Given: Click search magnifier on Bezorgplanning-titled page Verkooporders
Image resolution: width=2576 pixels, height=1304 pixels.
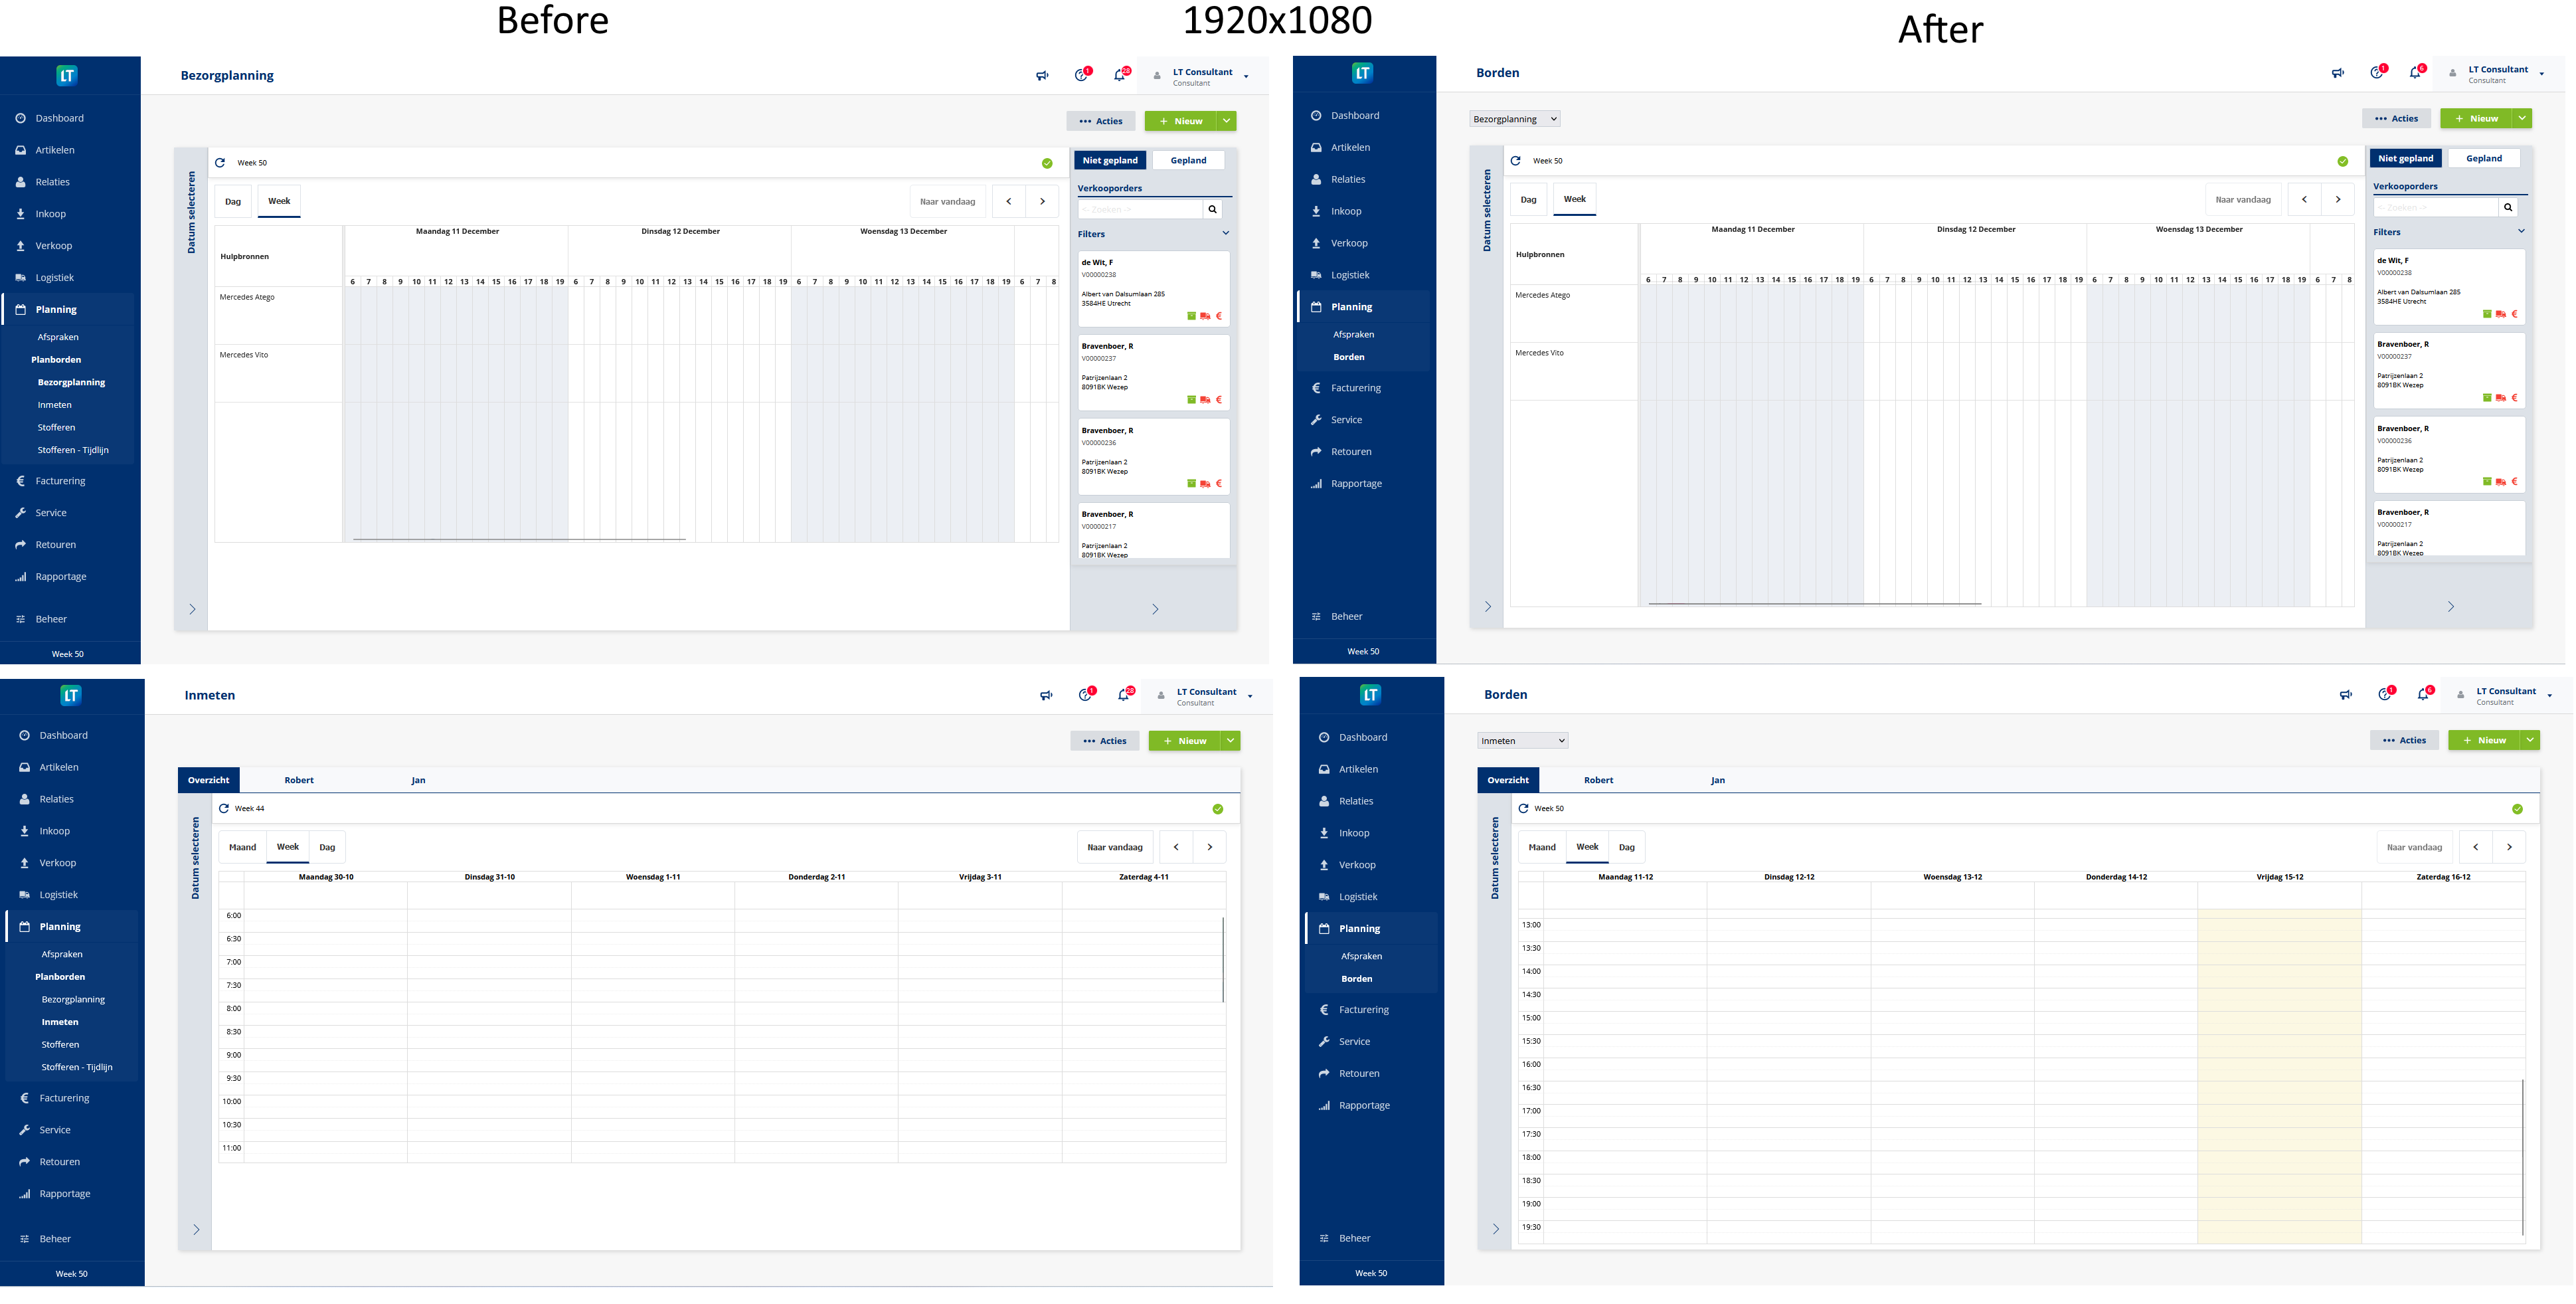Looking at the screenshot, I should [x=1212, y=209].
